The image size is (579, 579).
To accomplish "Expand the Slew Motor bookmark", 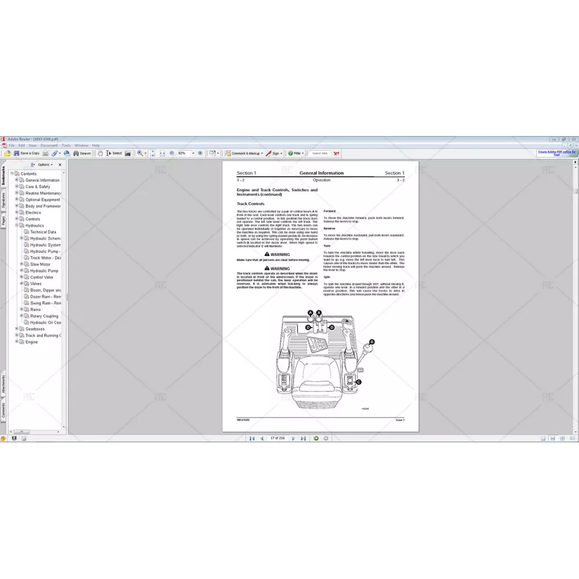I will (21, 264).
